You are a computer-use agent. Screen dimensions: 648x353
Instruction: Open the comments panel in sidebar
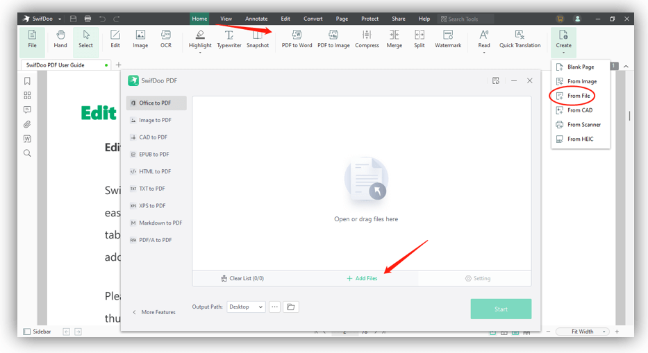point(27,110)
